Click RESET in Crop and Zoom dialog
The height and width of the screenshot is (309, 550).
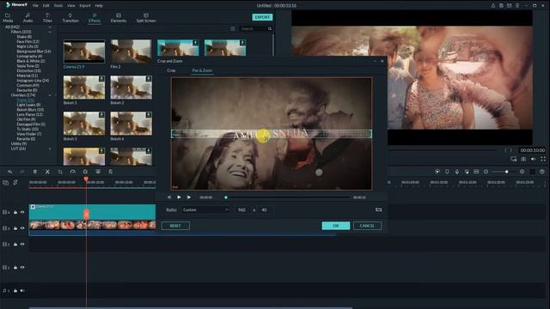[175, 226]
